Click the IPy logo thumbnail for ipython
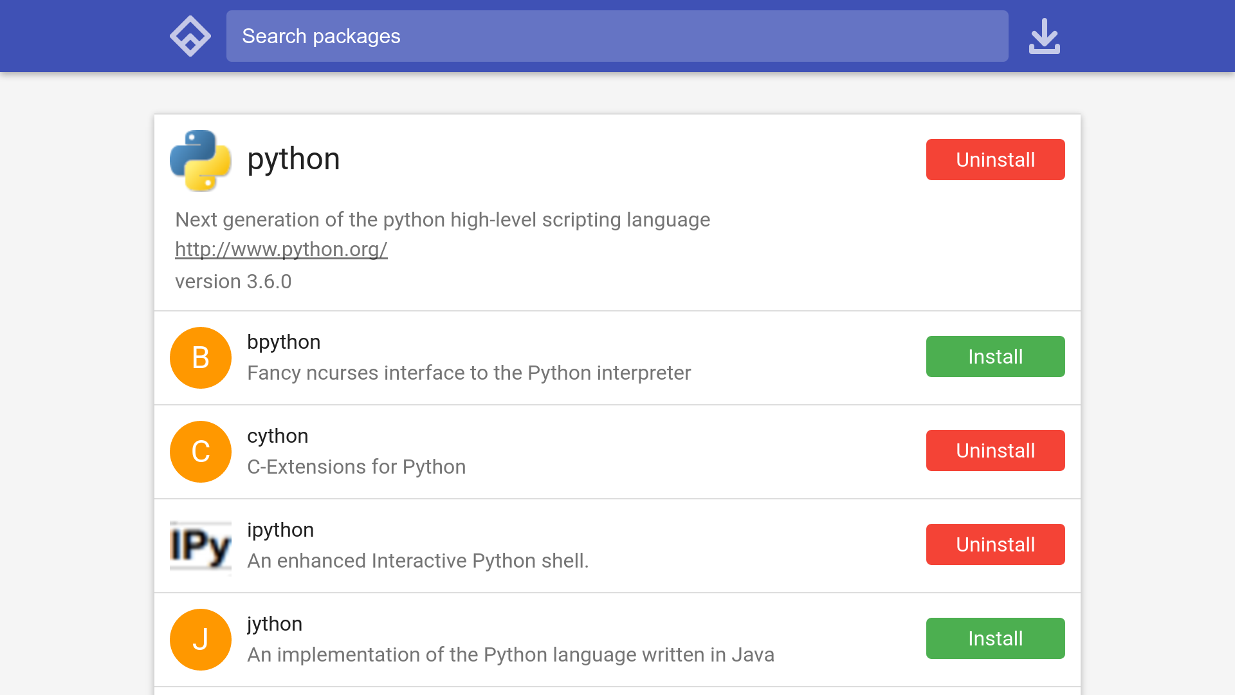The width and height of the screenshot is (1235, 695). point(201,546)
